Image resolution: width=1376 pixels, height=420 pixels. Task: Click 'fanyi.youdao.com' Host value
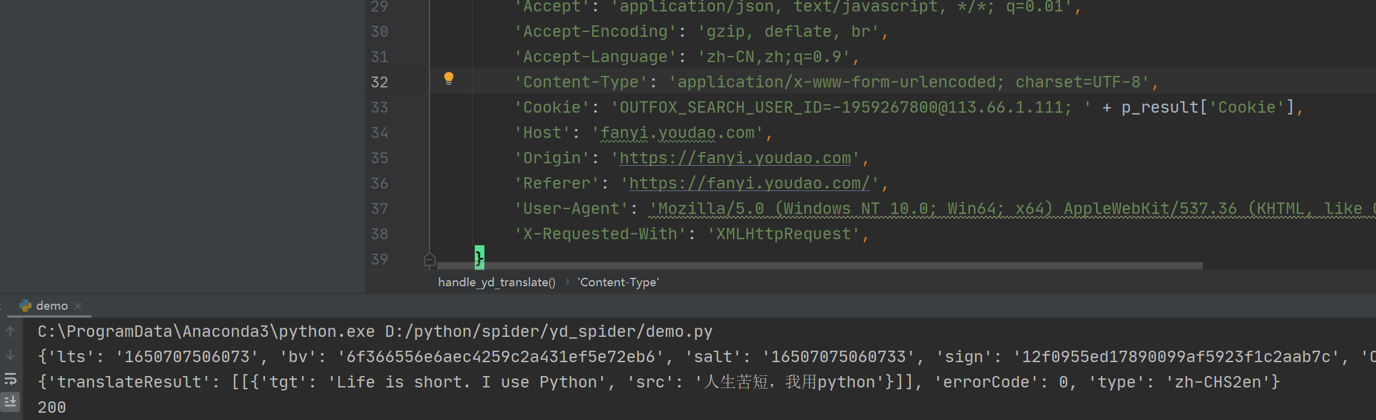(x=677, y=133)
